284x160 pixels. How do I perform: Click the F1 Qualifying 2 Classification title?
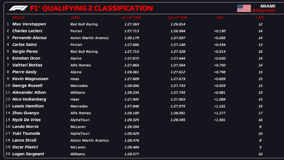point(91,8)
